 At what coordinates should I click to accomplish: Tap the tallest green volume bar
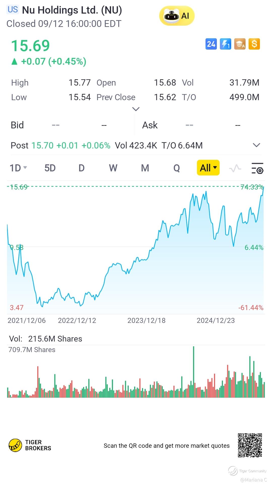tap(194, 372)
